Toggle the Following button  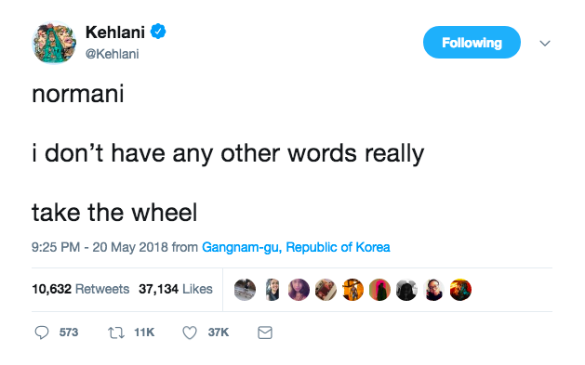(472, 42)
